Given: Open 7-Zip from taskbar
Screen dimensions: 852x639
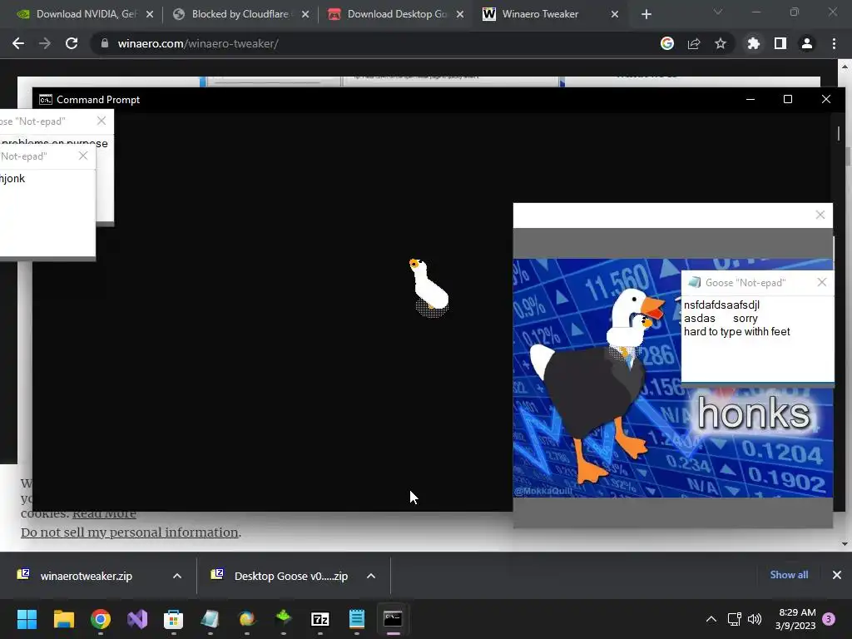Looking at the screenshot, I should click(320, 619).
